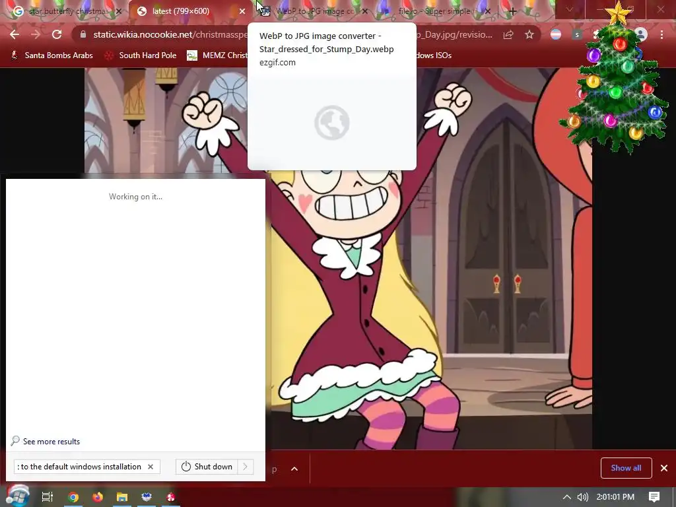Click the Star Butterfly image
The height and width of the screenshot is (507, 676).
(338, 259)
